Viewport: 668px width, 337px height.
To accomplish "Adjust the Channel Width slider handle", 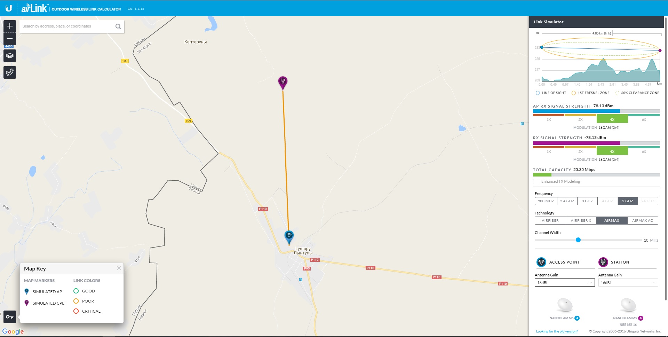I will click(x=578, y=240).
